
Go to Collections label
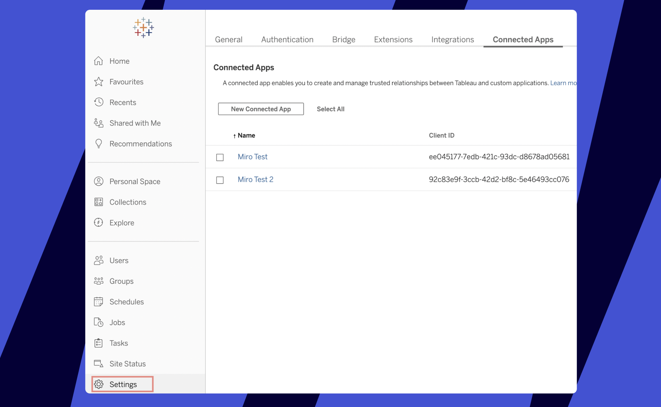click(x=128, y=202)
